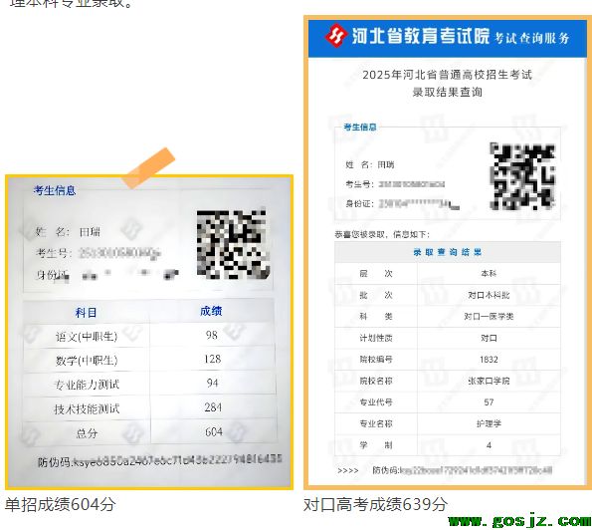The width and height of the screenshot is (592, 530).
Task: Click the 2025年河北省普通高校招生考试 heading
Action: click(x=448, y=75)
